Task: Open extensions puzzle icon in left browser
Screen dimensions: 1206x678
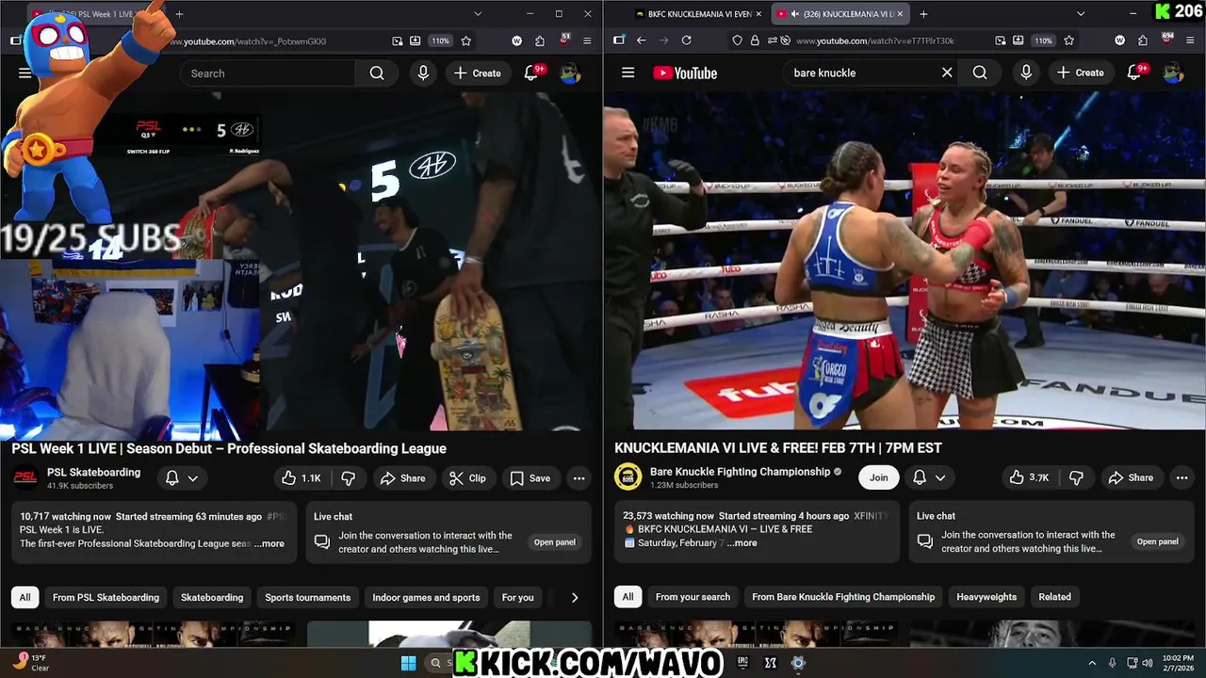Action: click(540, 41)
